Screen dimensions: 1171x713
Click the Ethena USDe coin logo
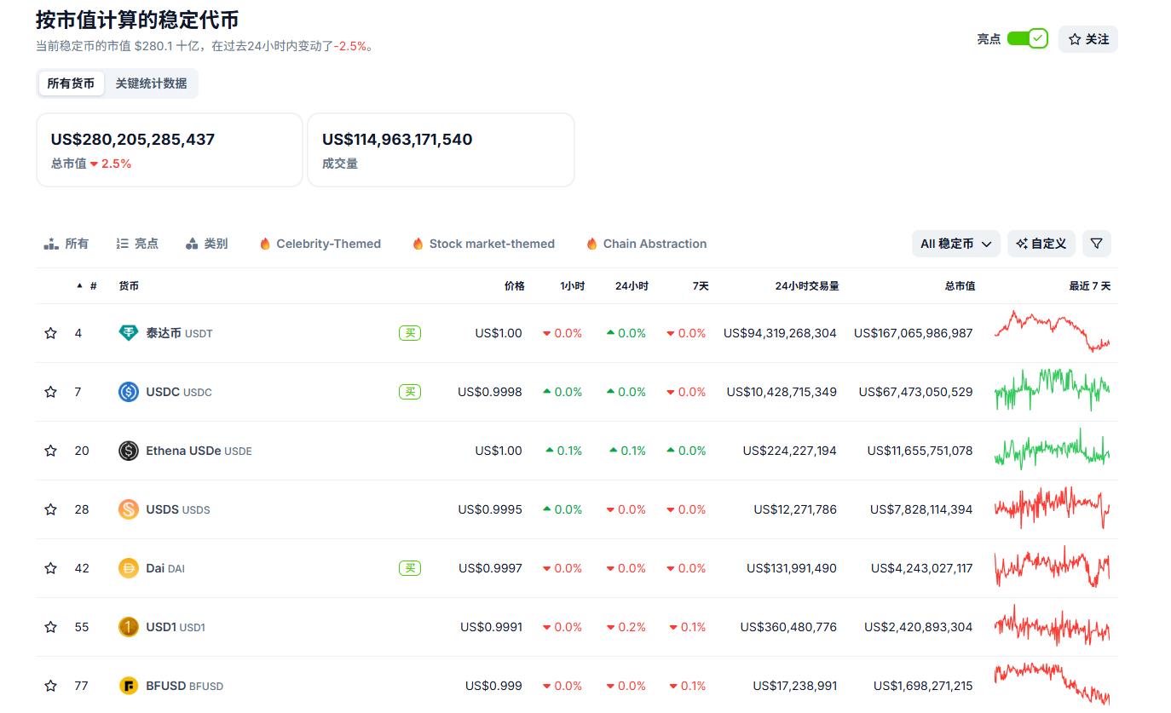pos(128,451)
